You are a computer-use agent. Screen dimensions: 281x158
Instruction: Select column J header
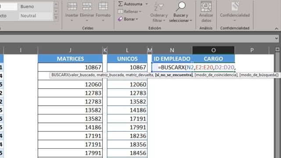70,50
